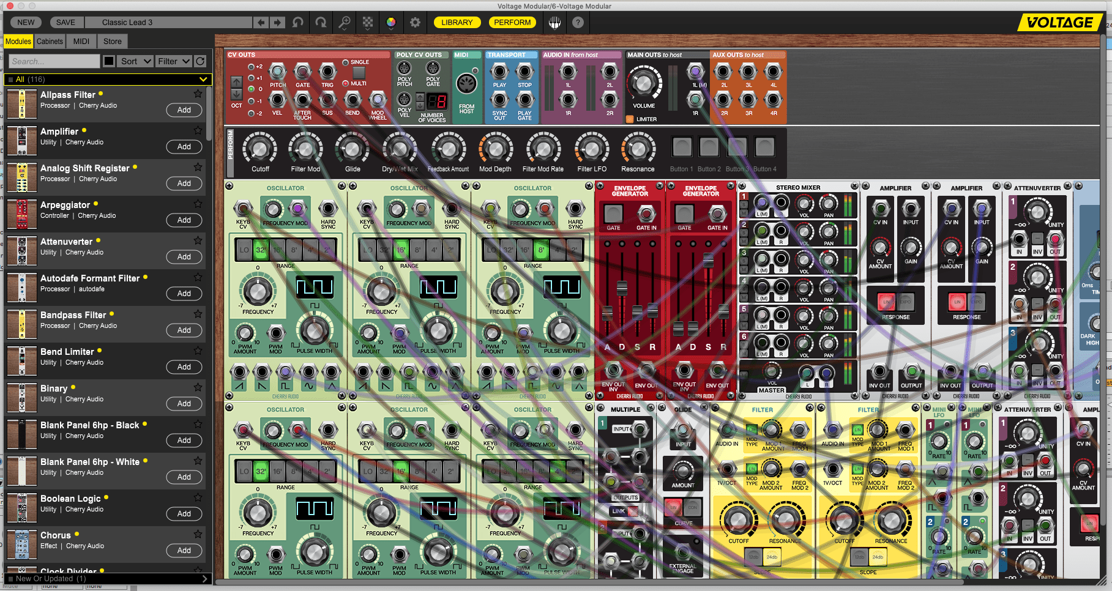Add the Bandpass Filter module
The width and height of the screenshot is (1112, 591).
pos(184,330)
